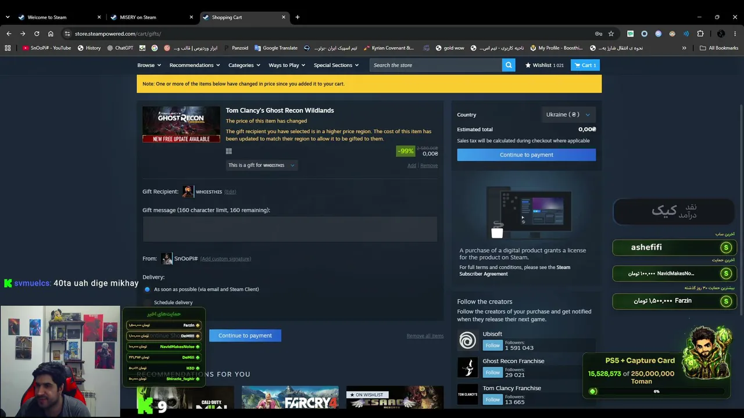Close the MISERY on Steam tab
The width and height of the screenshot is (744, 418).
[191, 17]
